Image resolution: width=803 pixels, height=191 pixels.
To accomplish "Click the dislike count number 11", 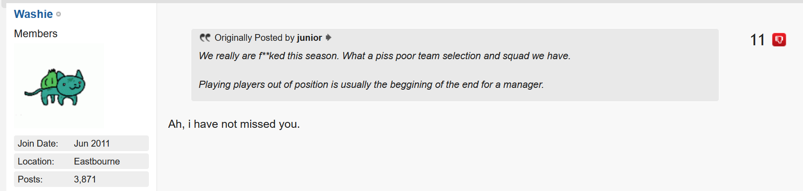I will [758, 40].
